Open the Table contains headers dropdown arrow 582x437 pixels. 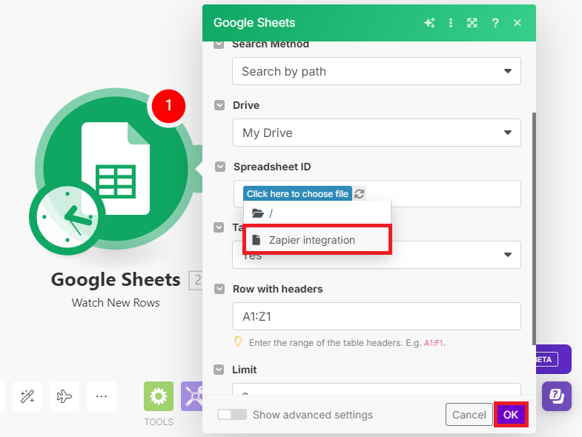508,255
